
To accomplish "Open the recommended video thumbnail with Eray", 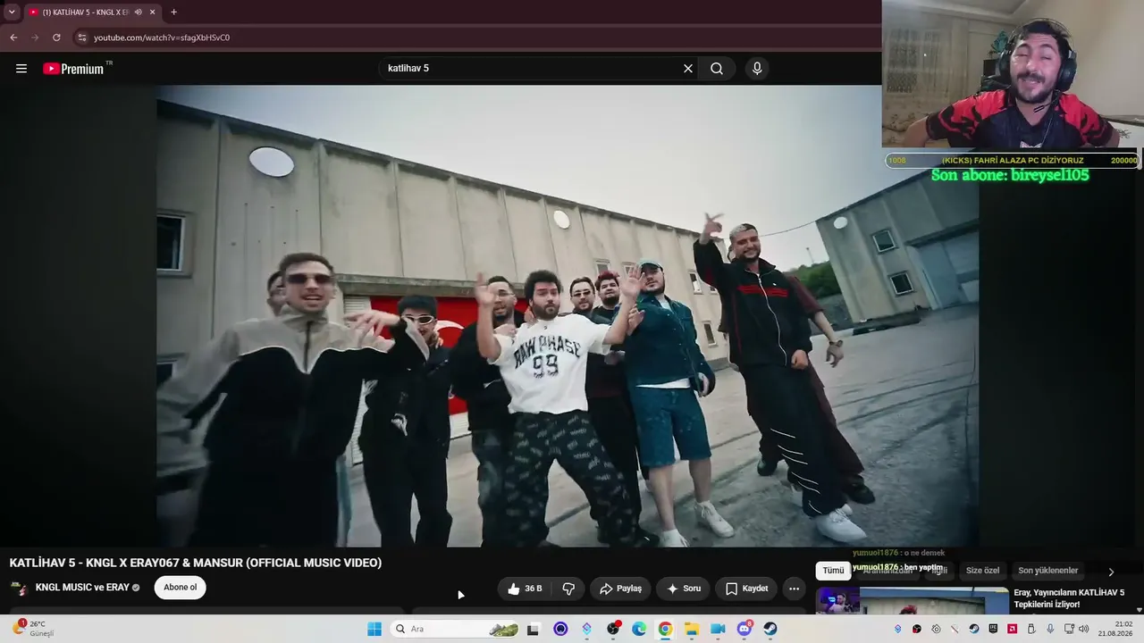I will pos(913,601).
